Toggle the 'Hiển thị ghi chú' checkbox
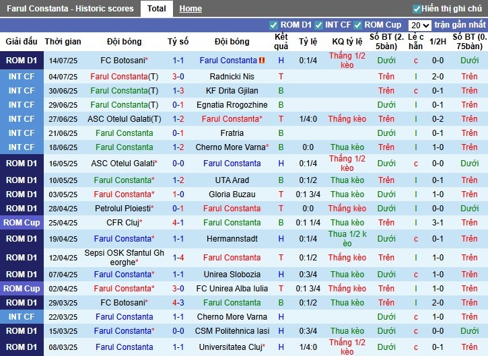Image resolution: width=488 pixels, height=356 pixels. [x=417, y=9]
